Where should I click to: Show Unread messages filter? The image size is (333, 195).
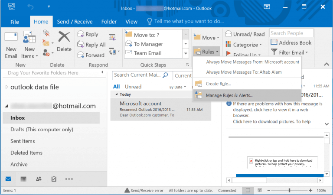(133, 87)
